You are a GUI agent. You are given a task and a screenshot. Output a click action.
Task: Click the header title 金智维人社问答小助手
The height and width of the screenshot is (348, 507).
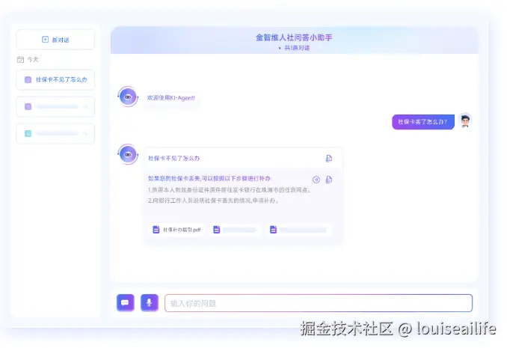(294, 37)
